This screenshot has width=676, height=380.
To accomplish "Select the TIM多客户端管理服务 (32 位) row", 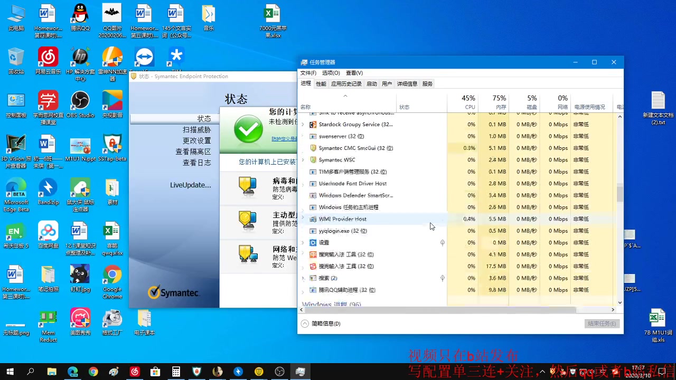I will 457,172.
